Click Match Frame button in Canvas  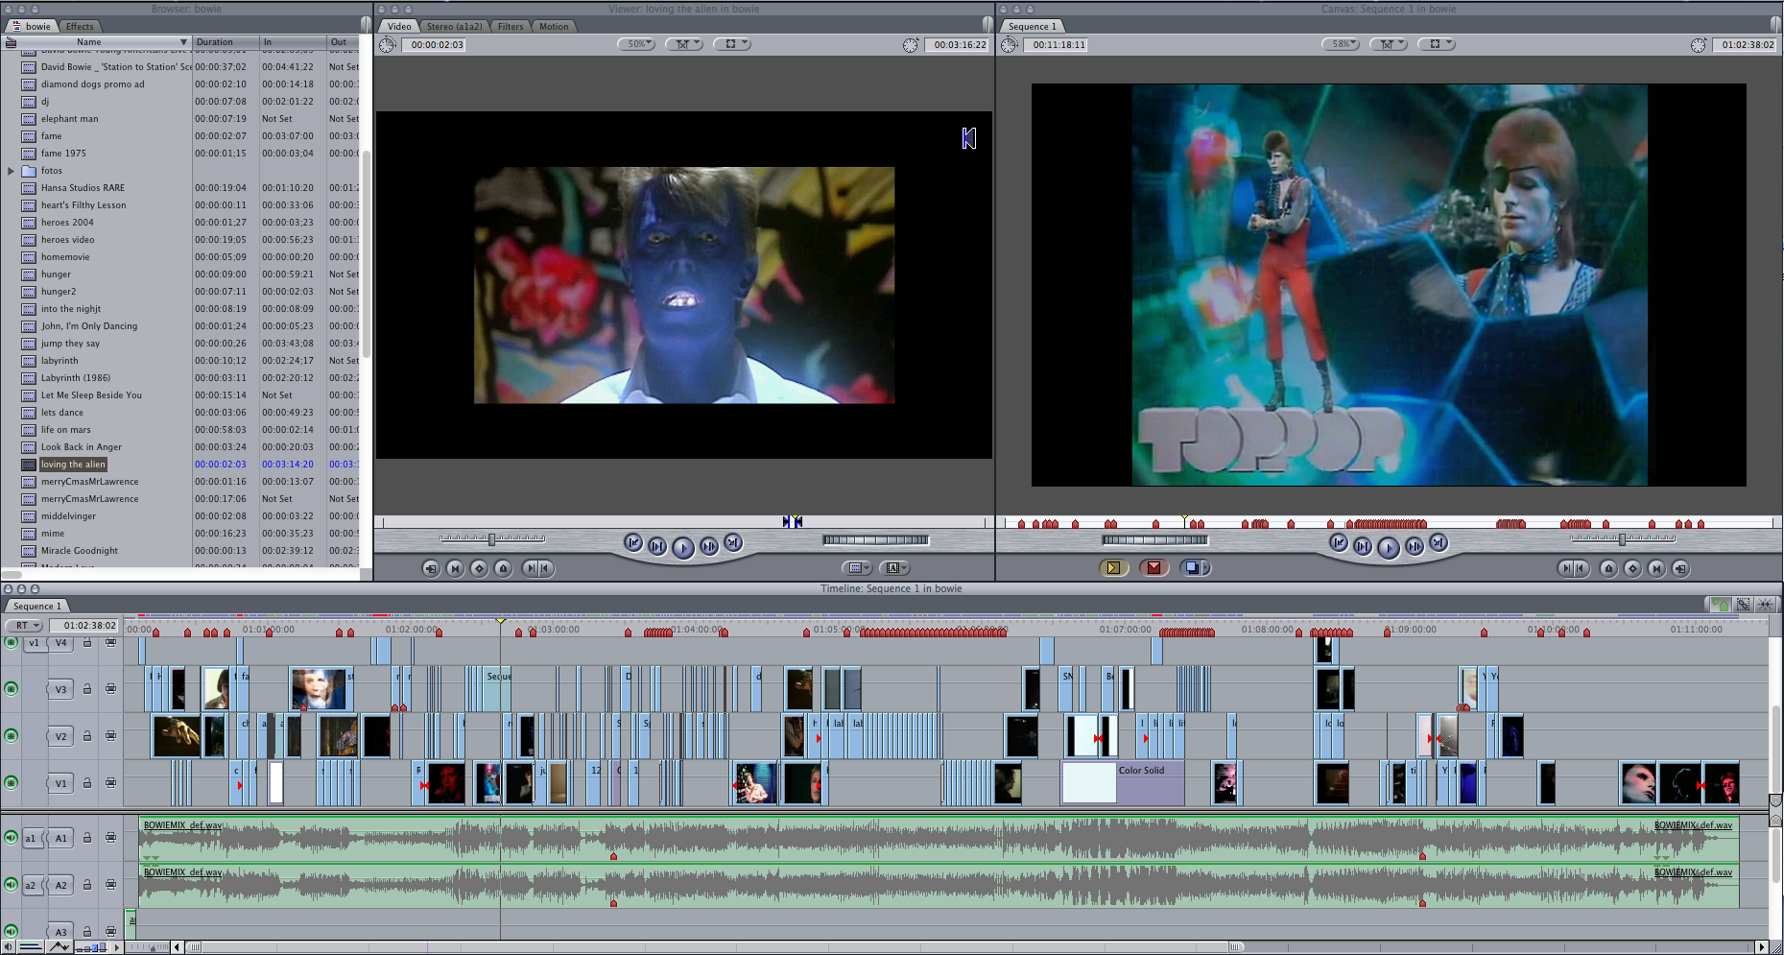pyautogui.click(x=1680, y=568)
